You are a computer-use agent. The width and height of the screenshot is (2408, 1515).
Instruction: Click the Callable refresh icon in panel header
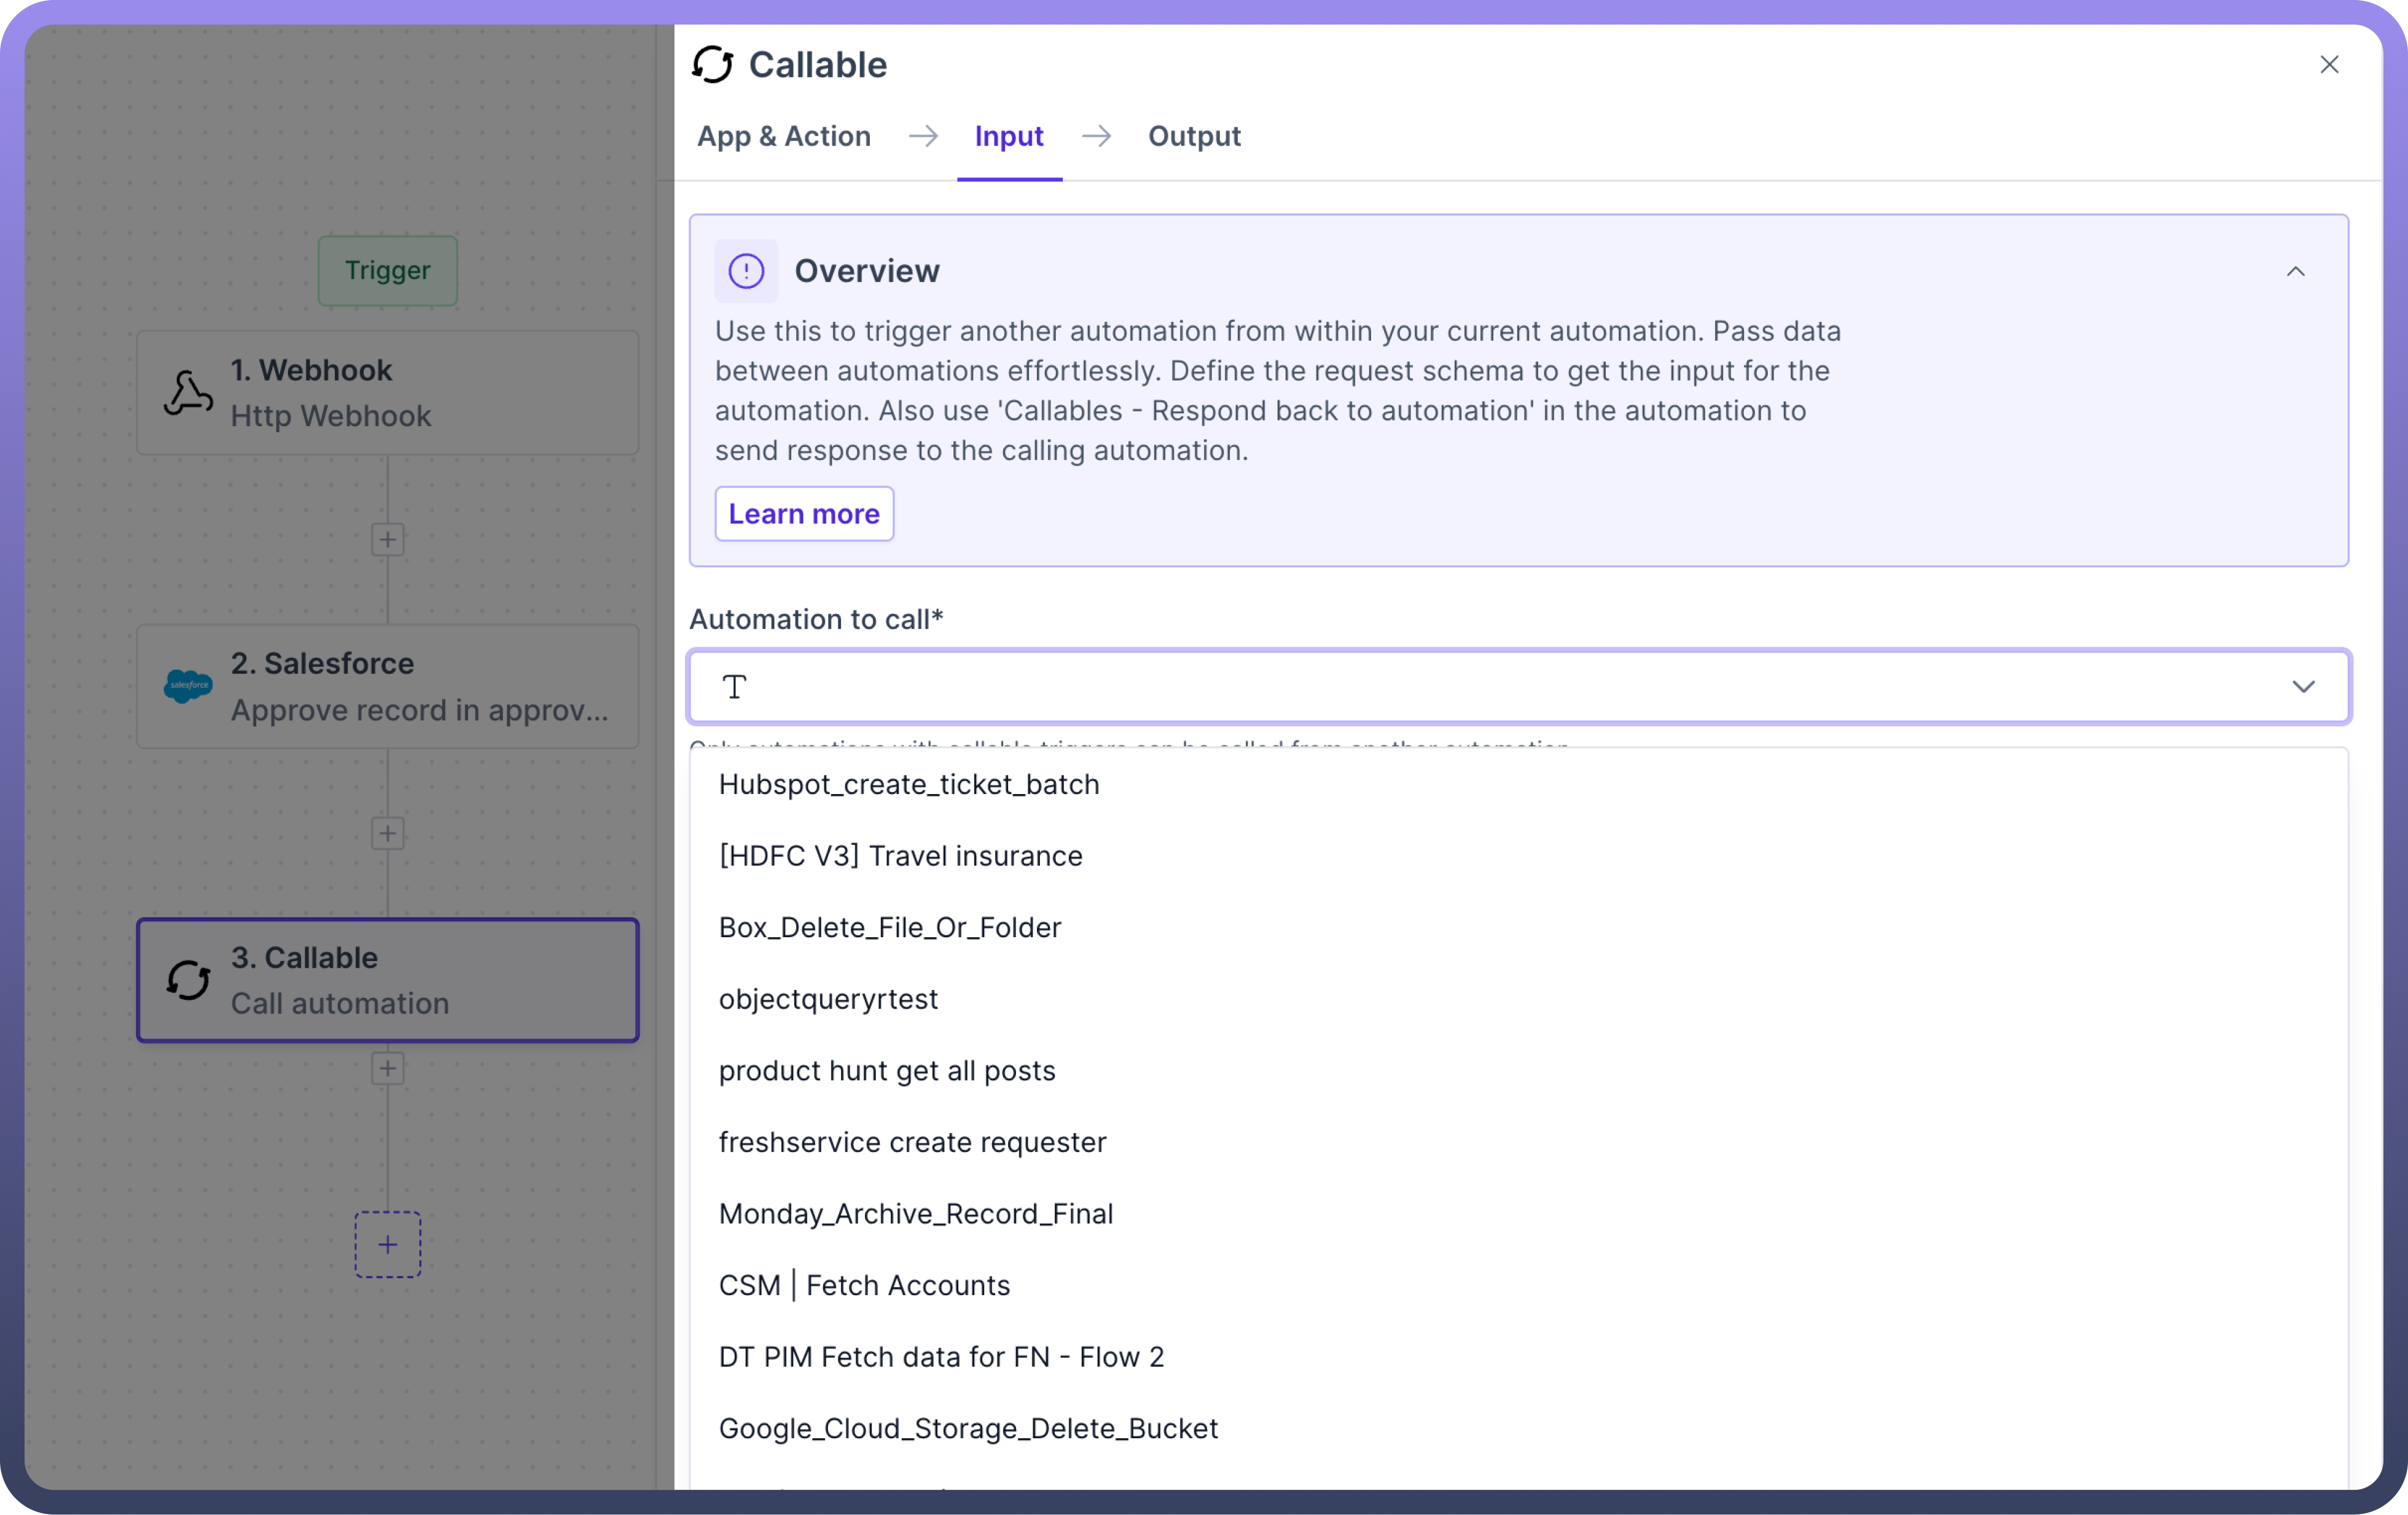(713, 65)
